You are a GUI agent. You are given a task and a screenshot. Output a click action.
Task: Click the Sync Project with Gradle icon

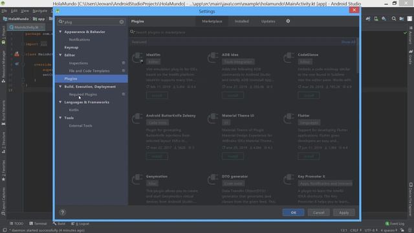368,19
